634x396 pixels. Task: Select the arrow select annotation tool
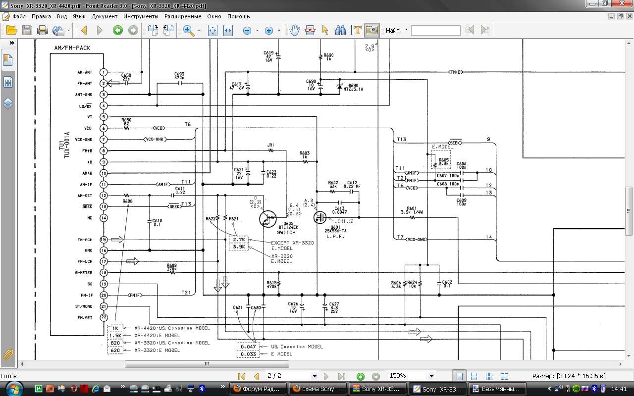pos(325,30)
